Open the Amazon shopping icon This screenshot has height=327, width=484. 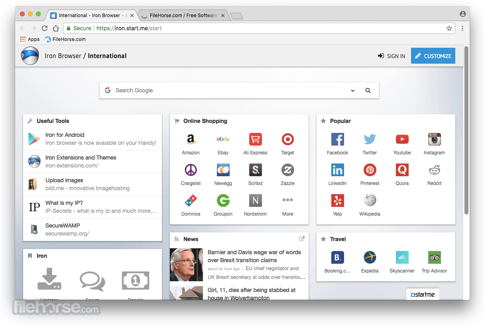[191, 139]
